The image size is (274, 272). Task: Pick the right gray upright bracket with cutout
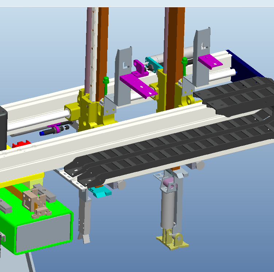202,57
